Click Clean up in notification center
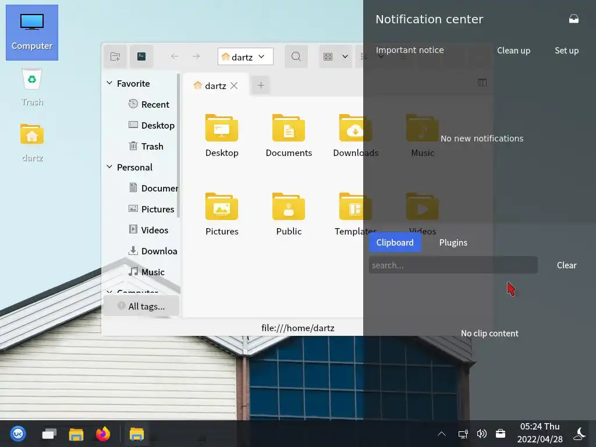This screenshot has width=596, height=447. 513,50
